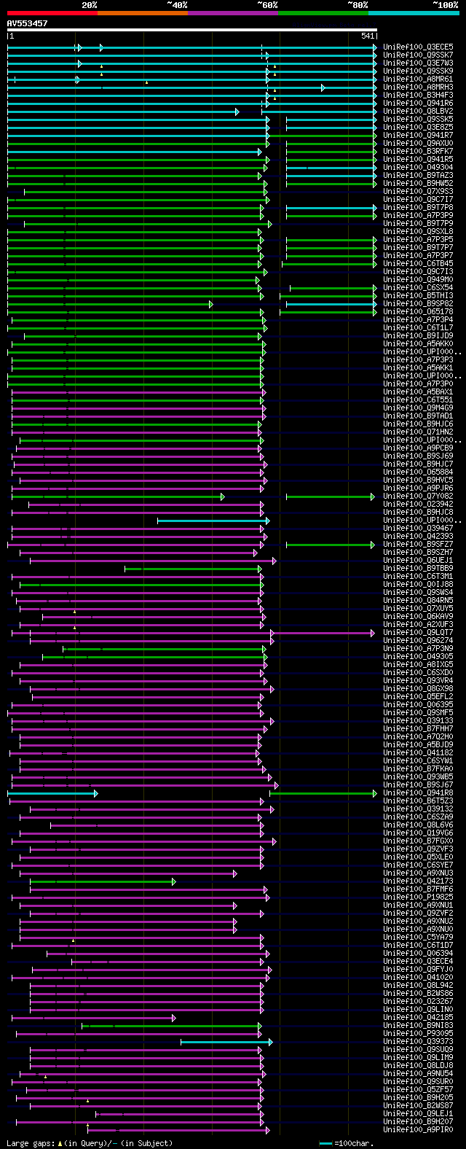Viewport: 466px width, 1149px height.
Task: Select the UniRef100_O65178 label
Action: point(418,312)
